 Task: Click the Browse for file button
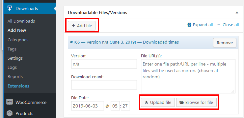click(196, 102)
